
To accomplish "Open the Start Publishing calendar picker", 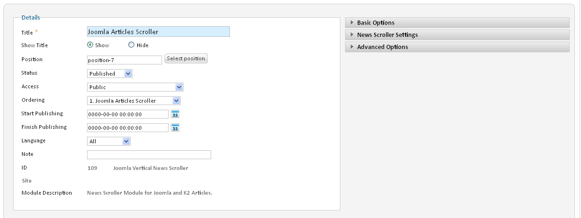I will (x=175, y=114).
